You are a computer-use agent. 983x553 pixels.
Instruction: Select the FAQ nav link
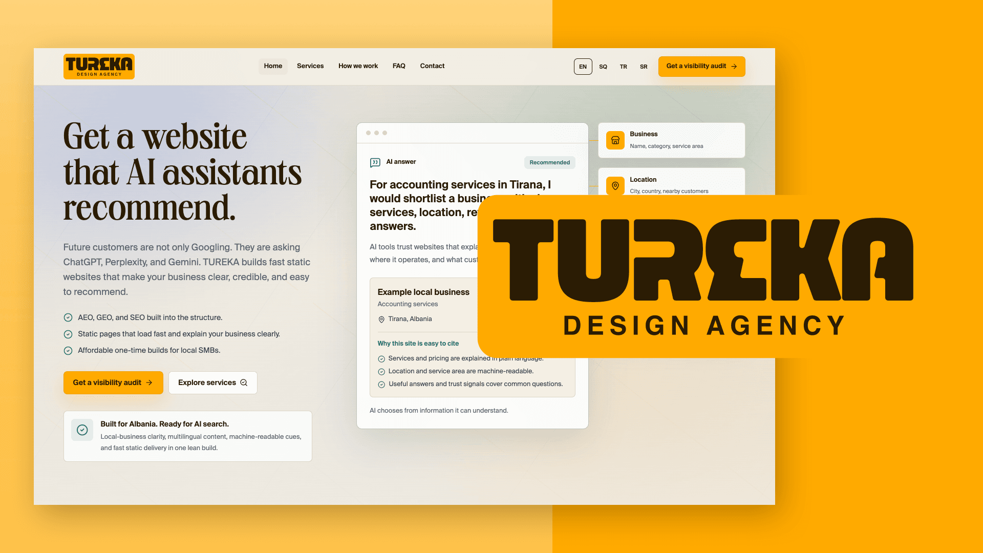point(399,66)
